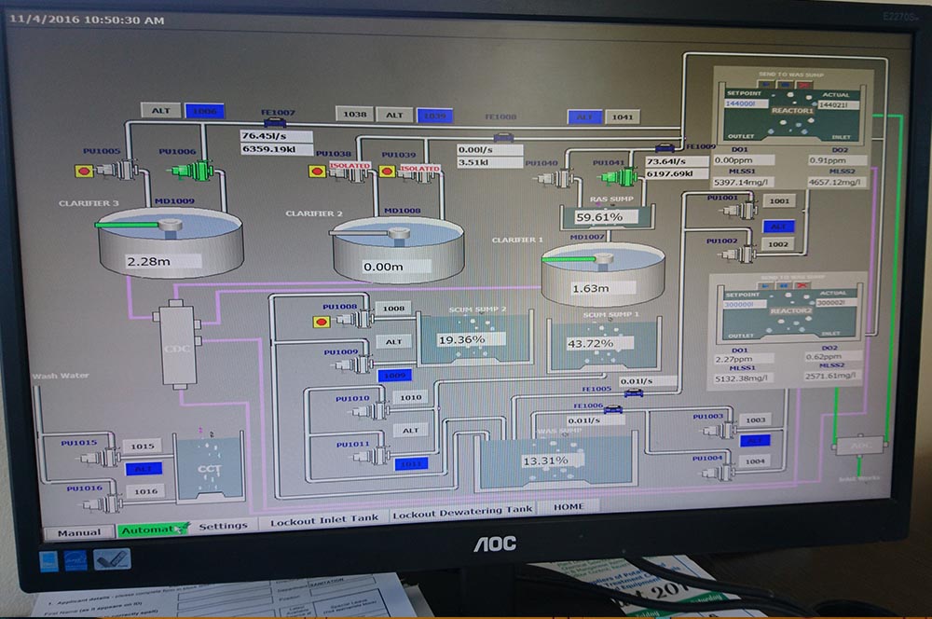Switch to Manual mode tab
Image resolution: width=932 pixels, height=619 pixels.
coord(79,532)
